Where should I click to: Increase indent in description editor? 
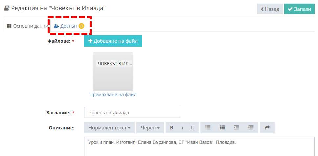click(x=251, y=128)
